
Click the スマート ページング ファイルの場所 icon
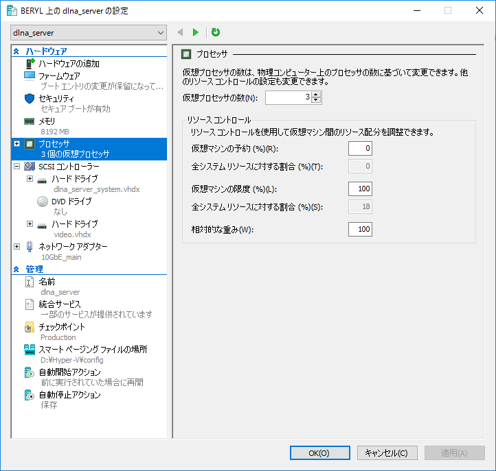coord(30,350)
